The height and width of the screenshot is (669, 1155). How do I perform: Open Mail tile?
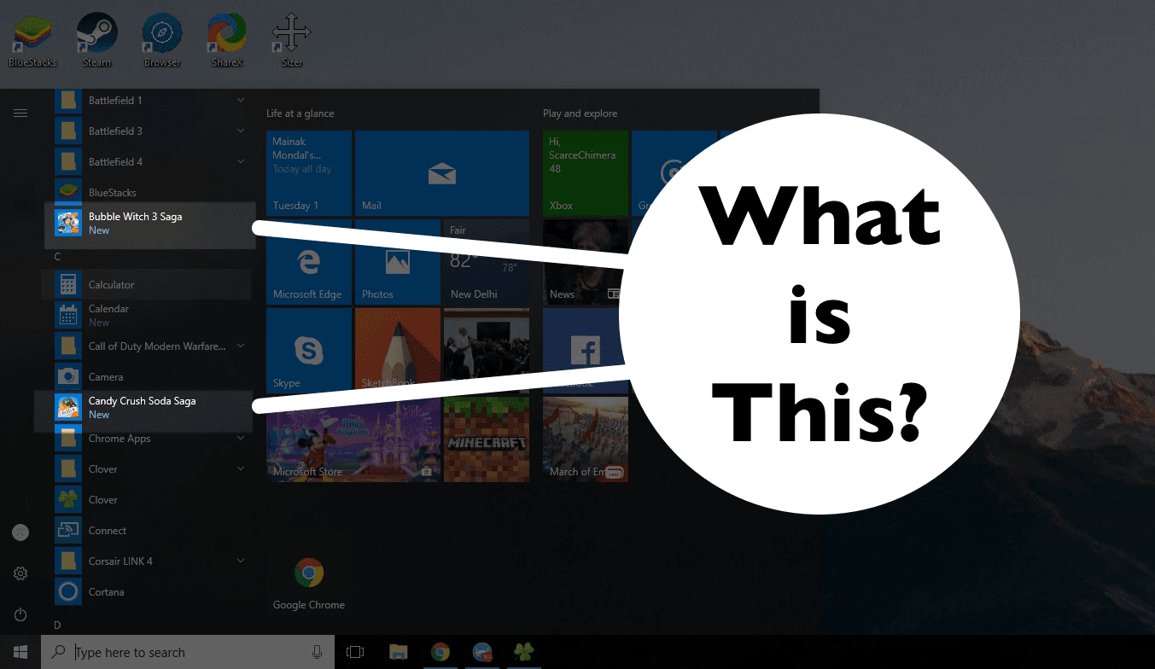tap(442, 173)
